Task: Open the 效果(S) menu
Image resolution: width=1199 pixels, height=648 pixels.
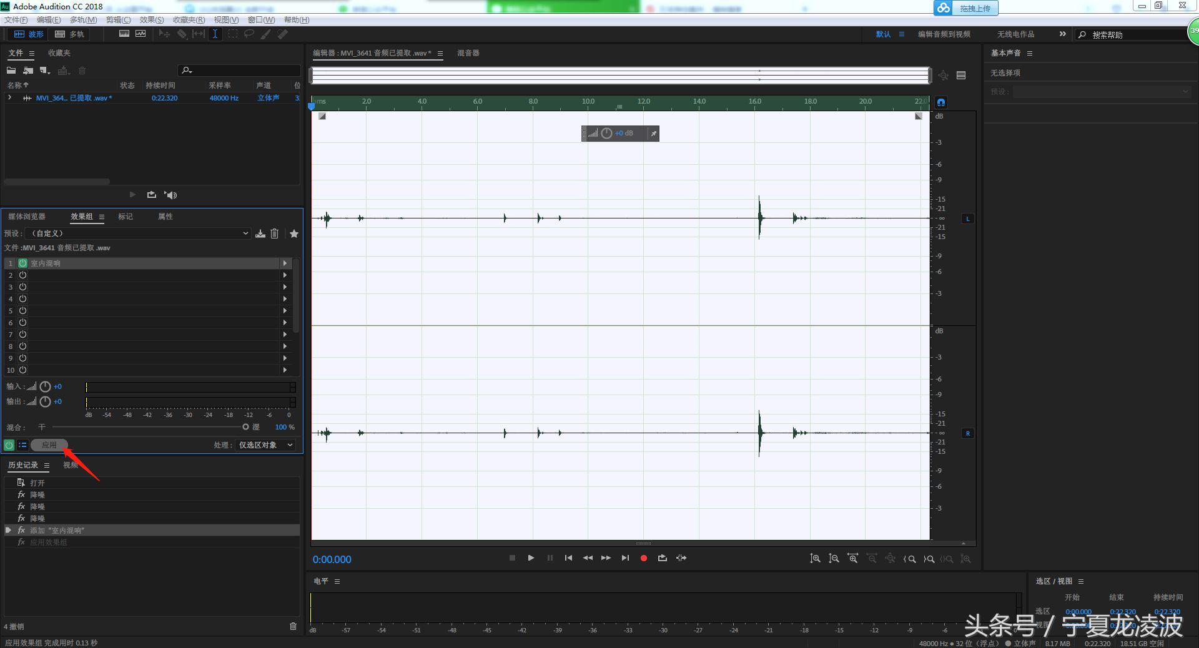Action: click(151, 20)
